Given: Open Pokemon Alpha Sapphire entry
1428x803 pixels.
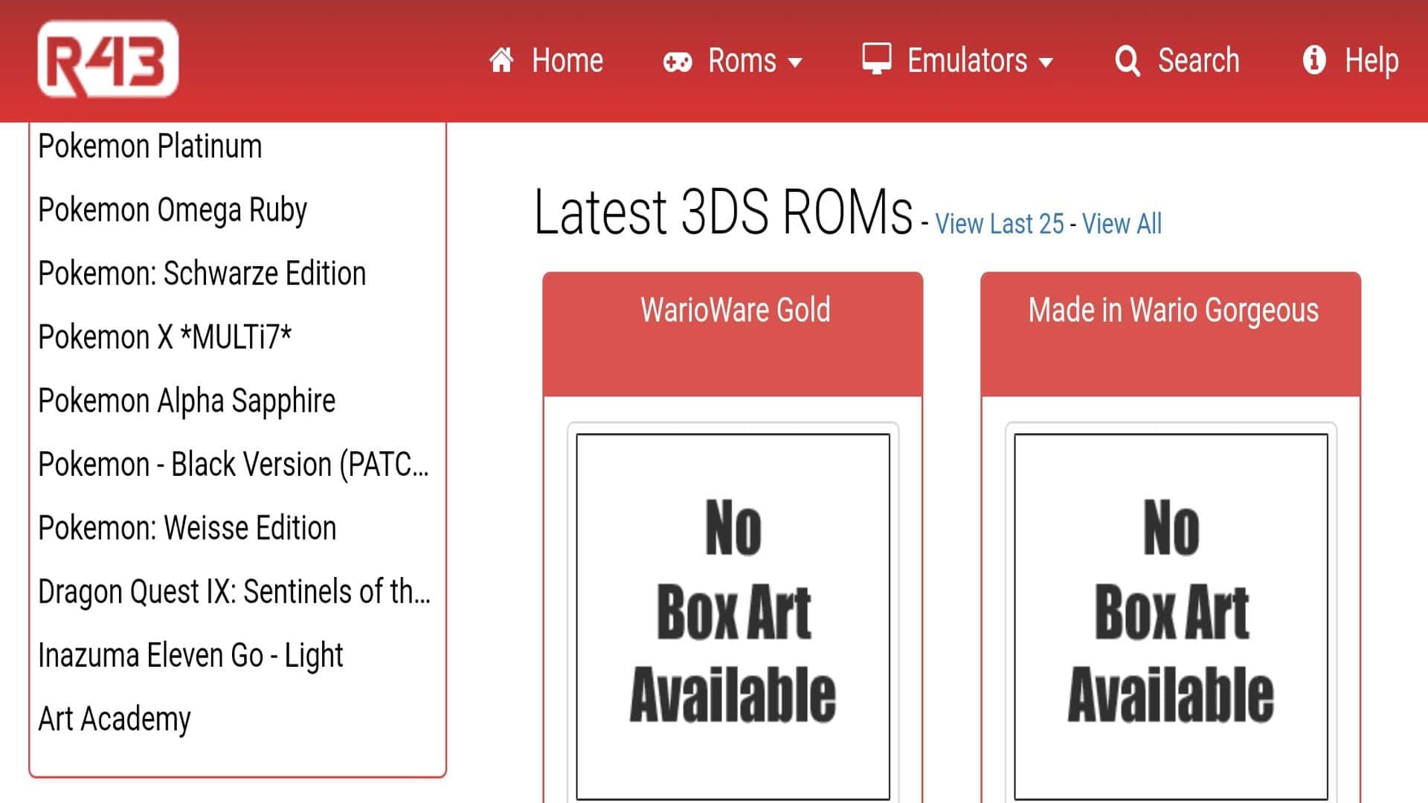Looking at the screenshot, I should pyautogui.click(x=187, y=401).
